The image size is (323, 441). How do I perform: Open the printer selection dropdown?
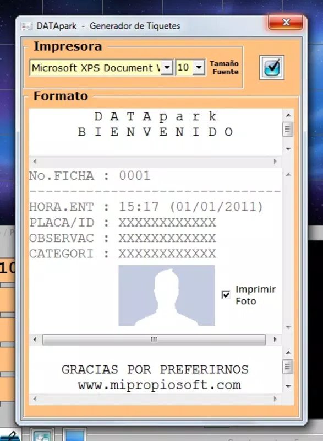(x=167, y=67)
